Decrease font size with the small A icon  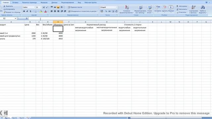coord(47,7)
